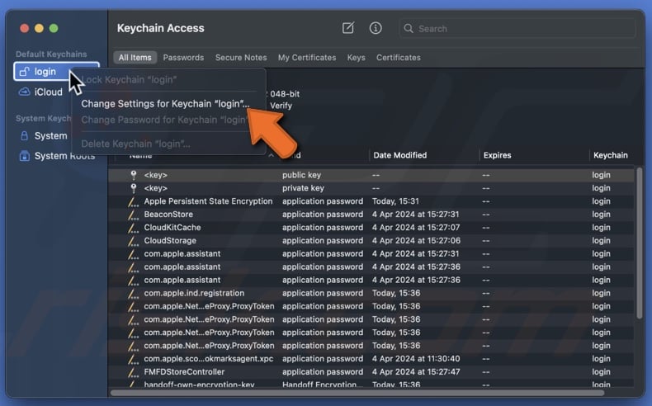The width and height of the screenshot is (652, 406).
Task: Click the BeaconStore password pencil icon
Action: click(133, 215)
